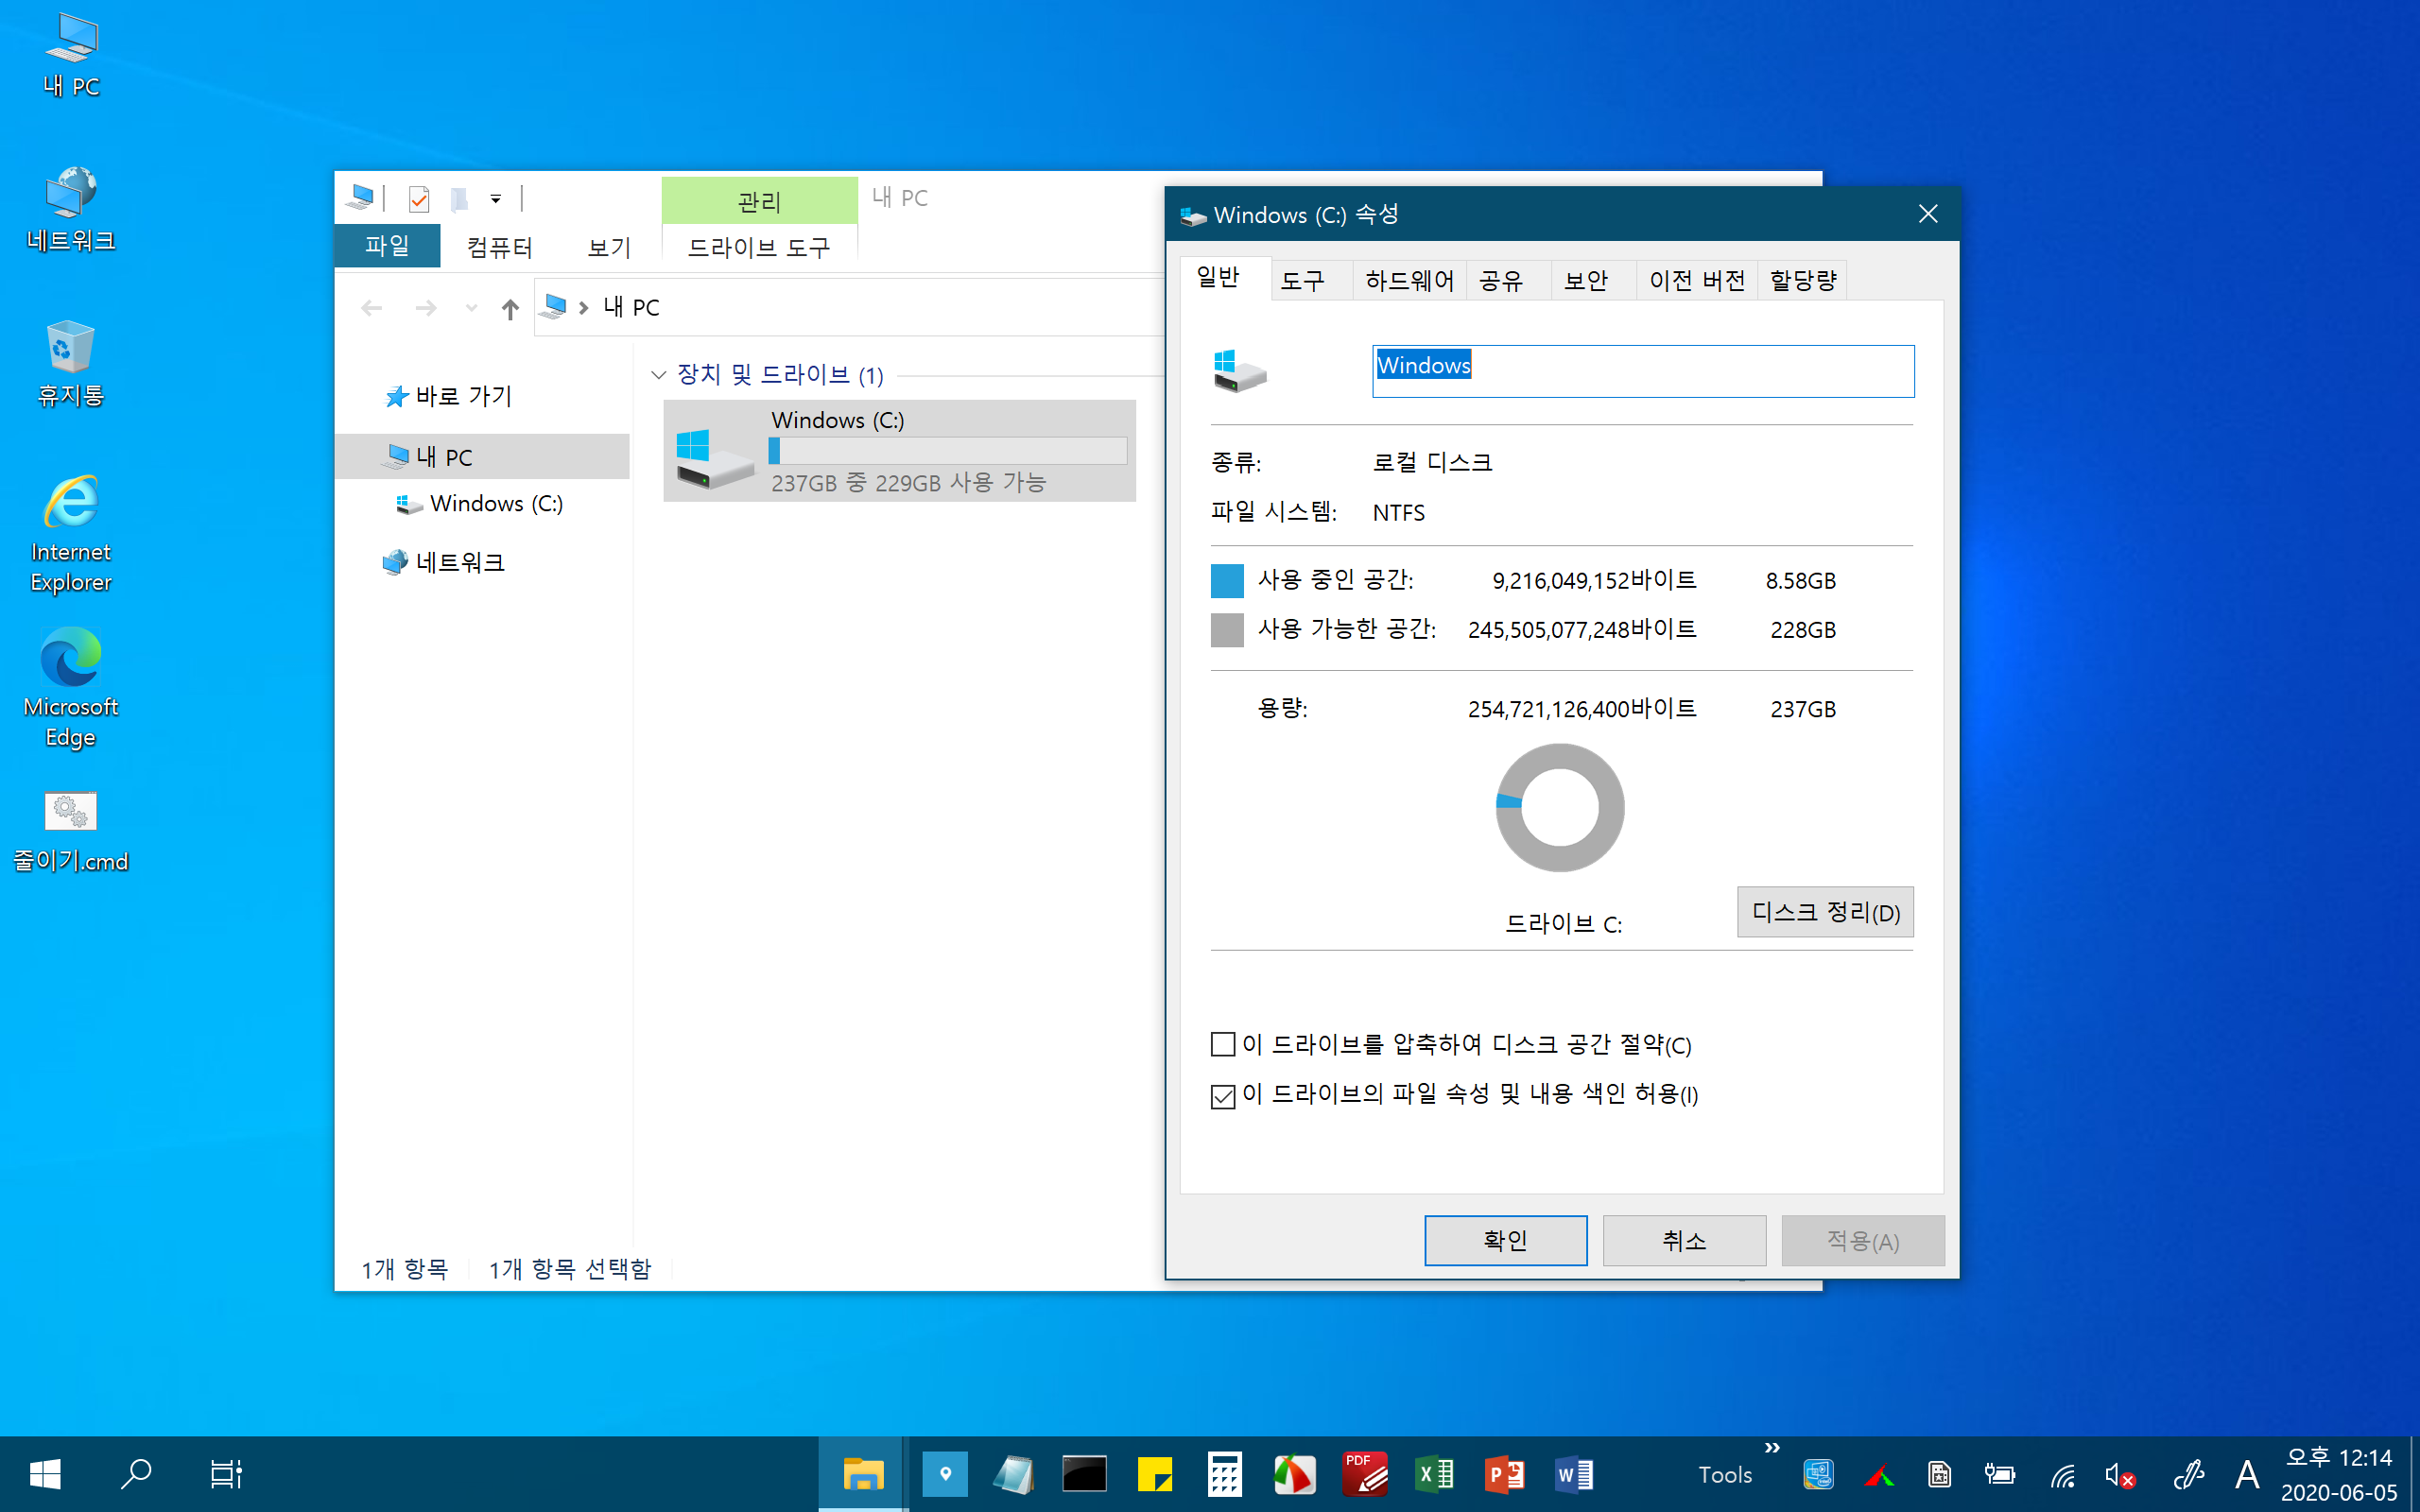Screen dimensions: 2420x1512
Task: Switch to the 도구 properties tab
Action: pyautogui.click(x=1311, y=280)
